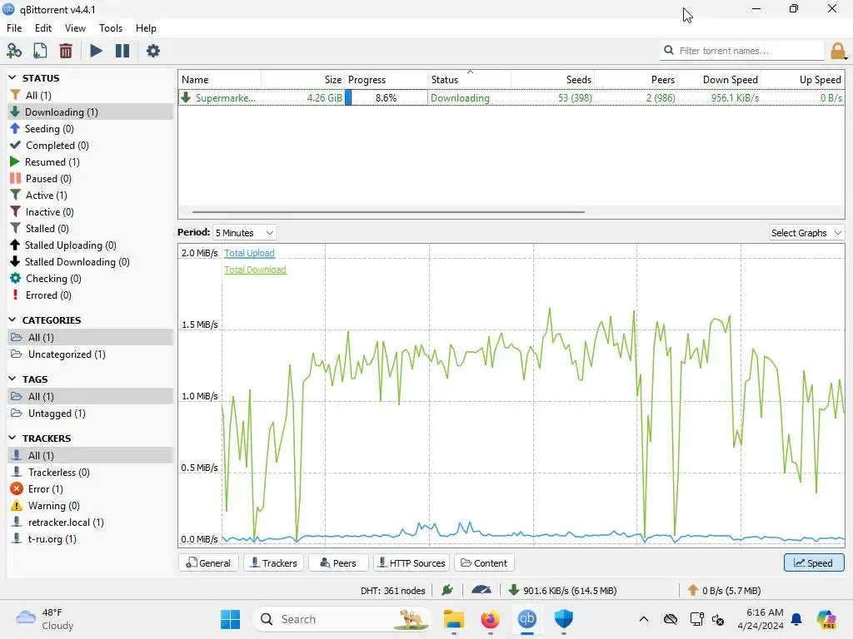853x639 pixels.
Task: Click the Add torrent file toolbar icon
Action: pos(40,51)
